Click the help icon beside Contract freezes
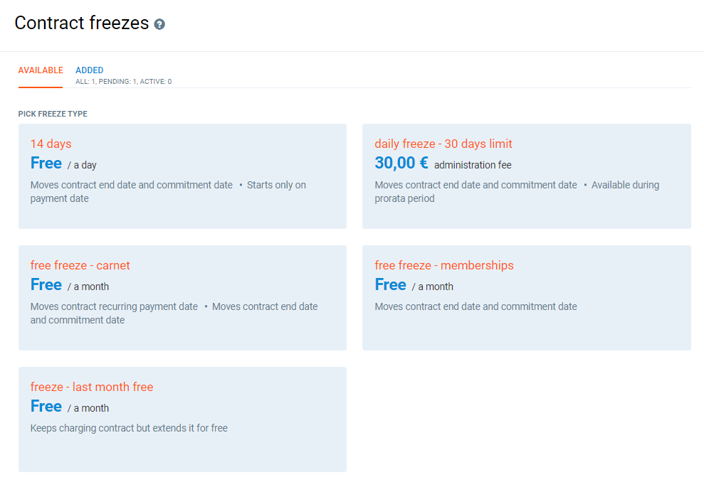The image size is (704, 492). [159, 24]
